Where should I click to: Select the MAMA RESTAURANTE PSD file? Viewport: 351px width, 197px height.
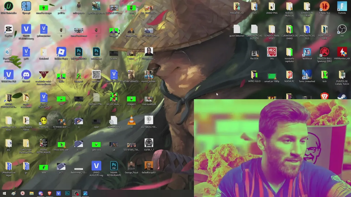click(114, 169)
